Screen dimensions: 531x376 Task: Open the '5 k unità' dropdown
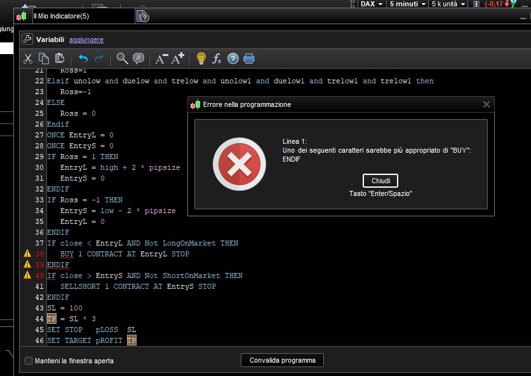448,4
